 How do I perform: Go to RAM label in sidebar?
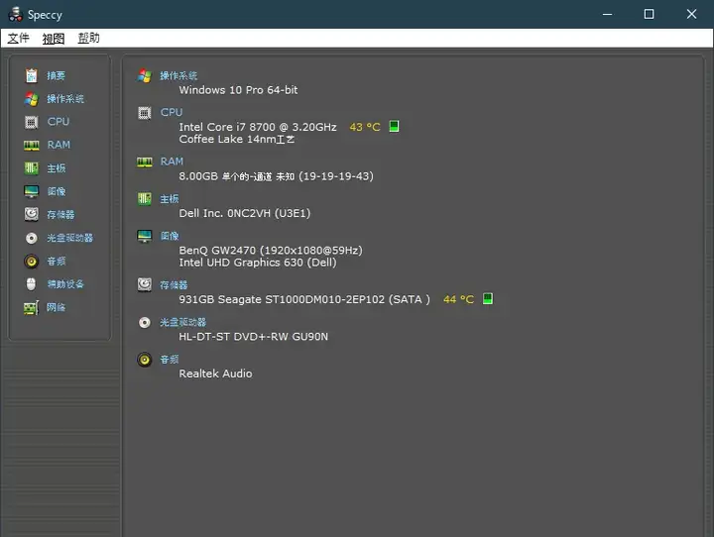pyautogui.click(x=59, y=145)
